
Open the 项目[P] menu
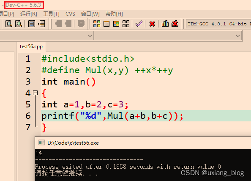pos(7,14)
